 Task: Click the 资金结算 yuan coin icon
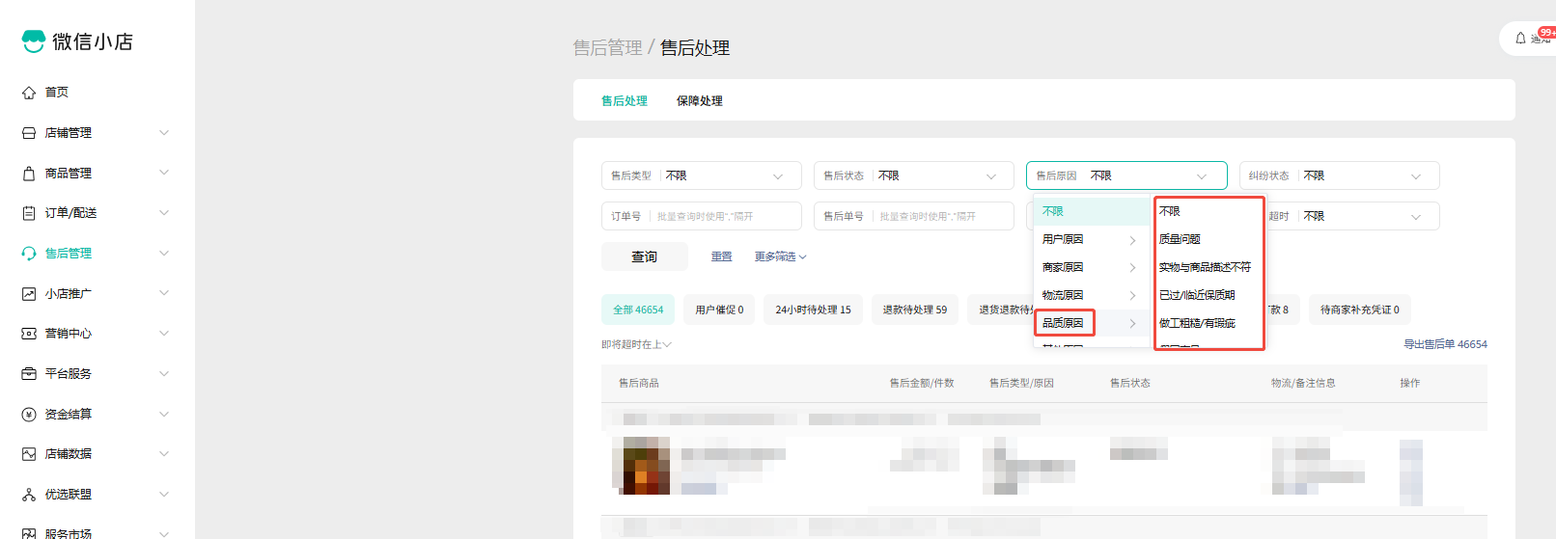click(x=29, y=415)
